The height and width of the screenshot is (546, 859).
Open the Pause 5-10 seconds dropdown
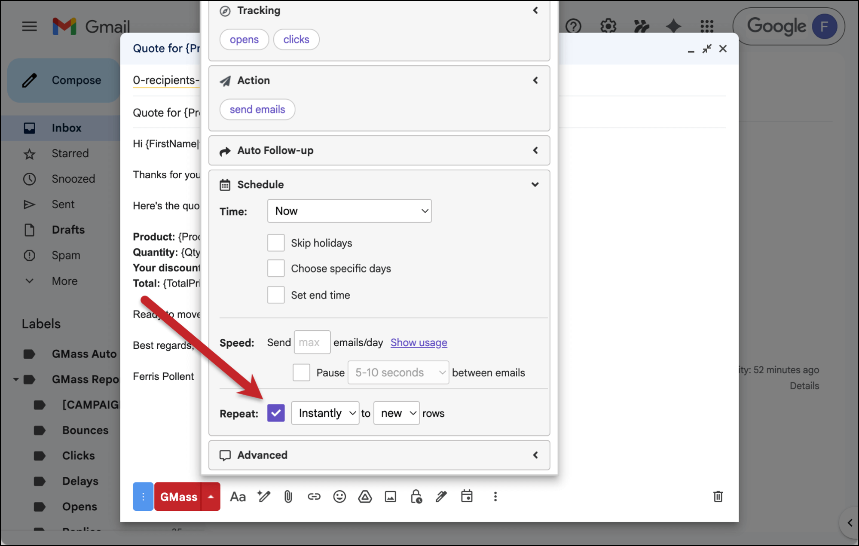[x=398, y=372]
